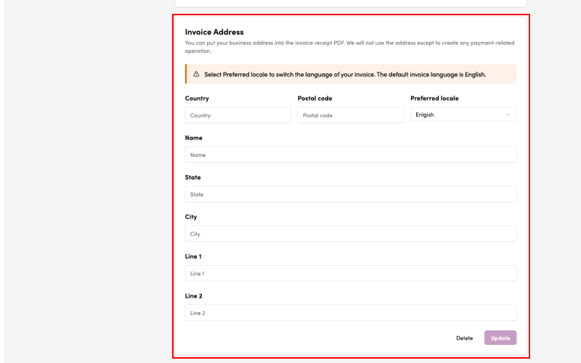The width and height of the screenshot is (581, 363).
Task: Click the warning triangle icon in banner
Action: pyautogui.click(x=196, y=74)
